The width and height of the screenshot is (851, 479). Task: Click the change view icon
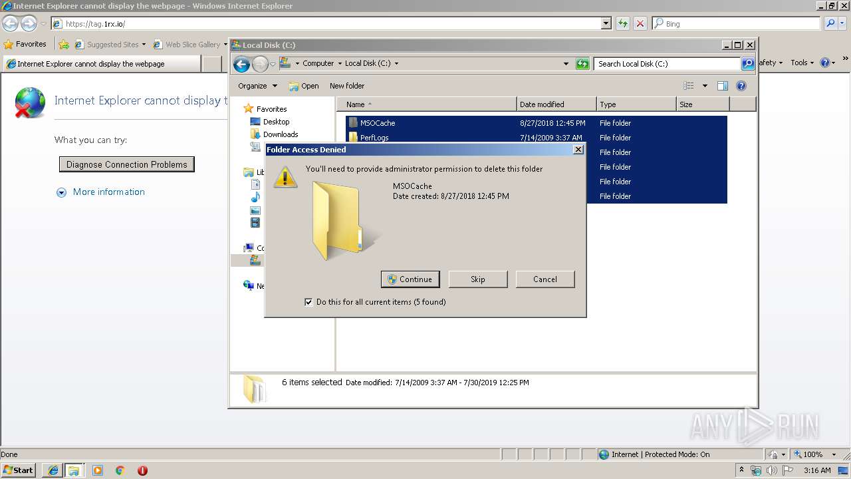tap(689, 86)
